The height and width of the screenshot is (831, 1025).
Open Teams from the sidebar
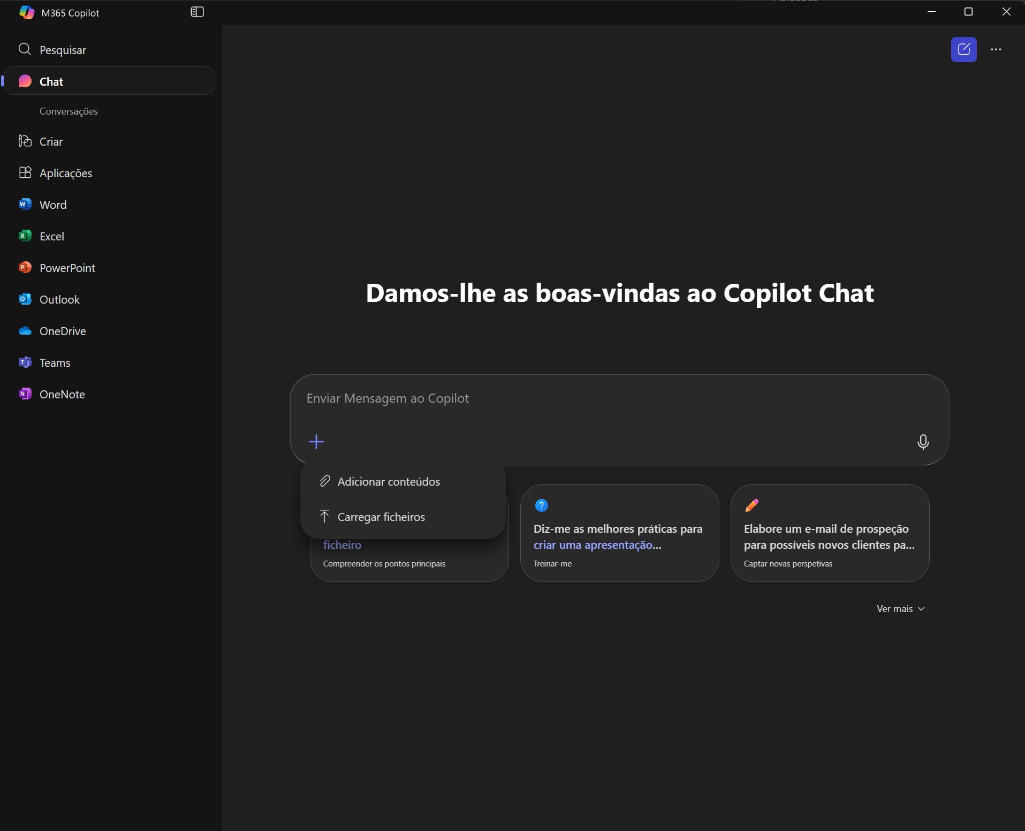55,362
